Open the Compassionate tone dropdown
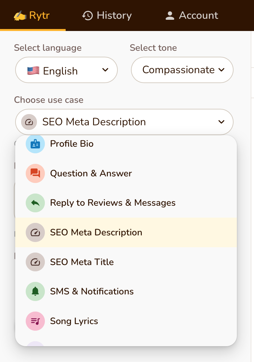 tap(182, 70)
